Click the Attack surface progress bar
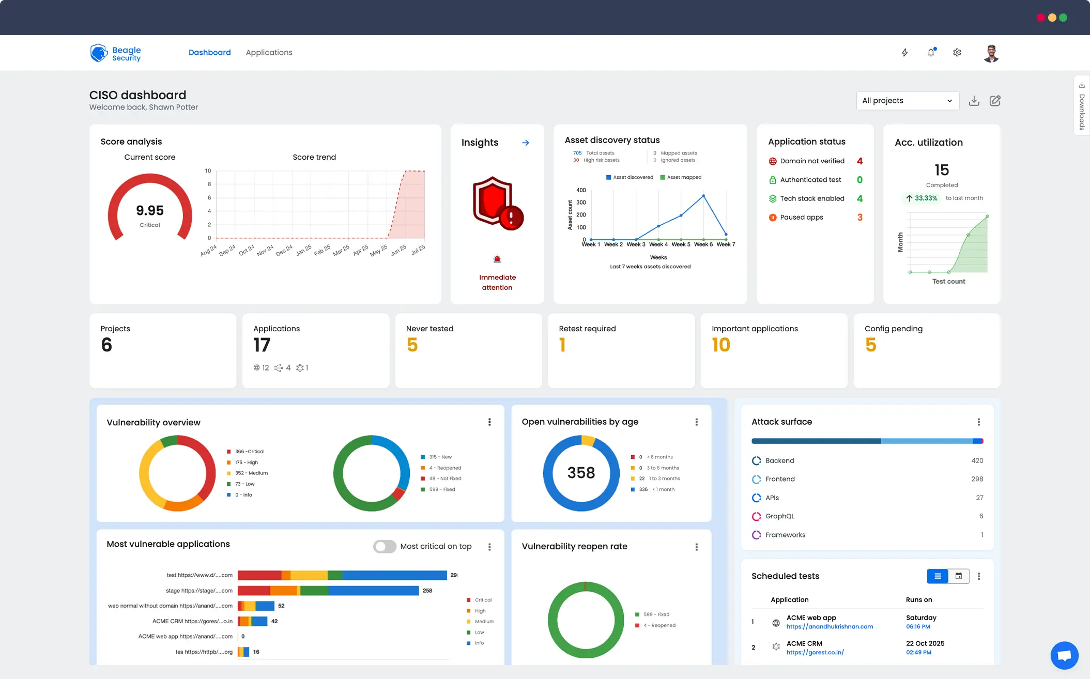 (867, 441)
